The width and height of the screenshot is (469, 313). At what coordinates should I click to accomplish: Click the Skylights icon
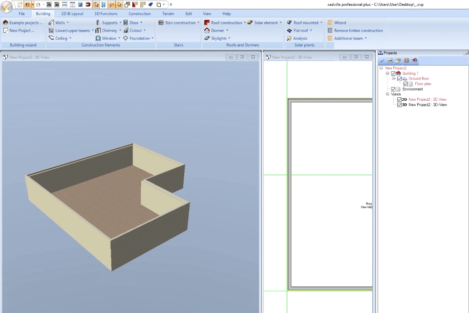(x=207, y=38)
